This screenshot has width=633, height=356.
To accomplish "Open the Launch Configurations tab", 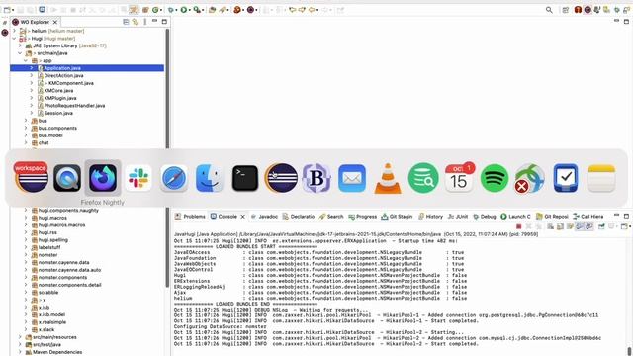I will click(x=515, y=217).
